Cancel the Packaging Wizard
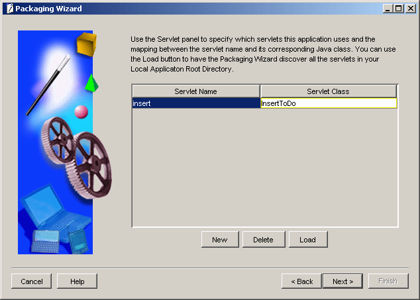The image size is (420, 300). pos(31,281)
